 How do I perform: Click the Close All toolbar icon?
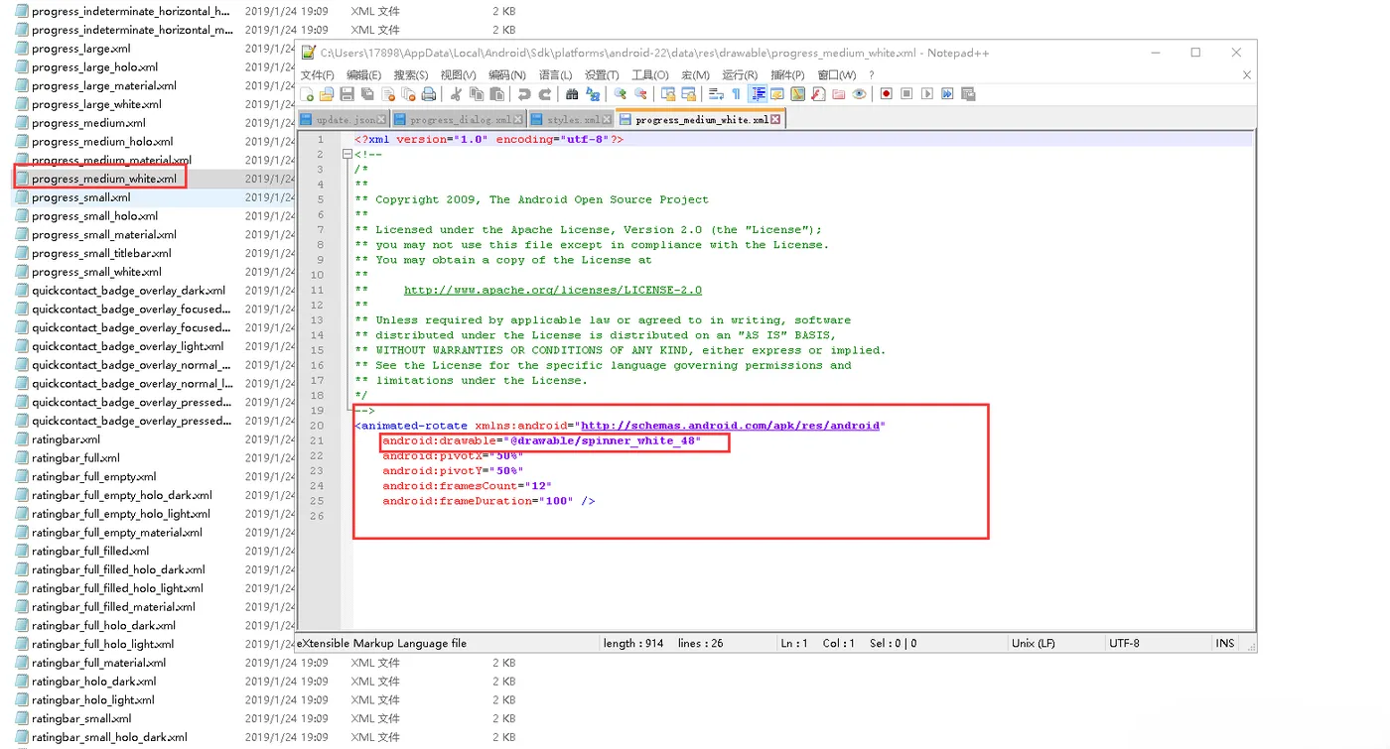tap(408, 94)
